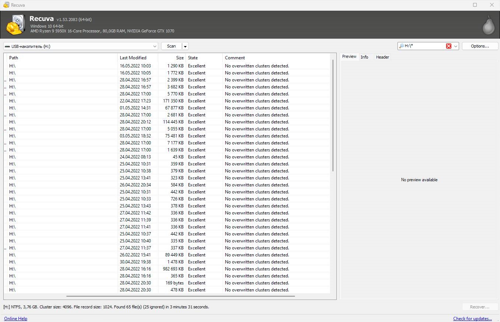
Task: Click the Recover... button
Action: [480, 307]
